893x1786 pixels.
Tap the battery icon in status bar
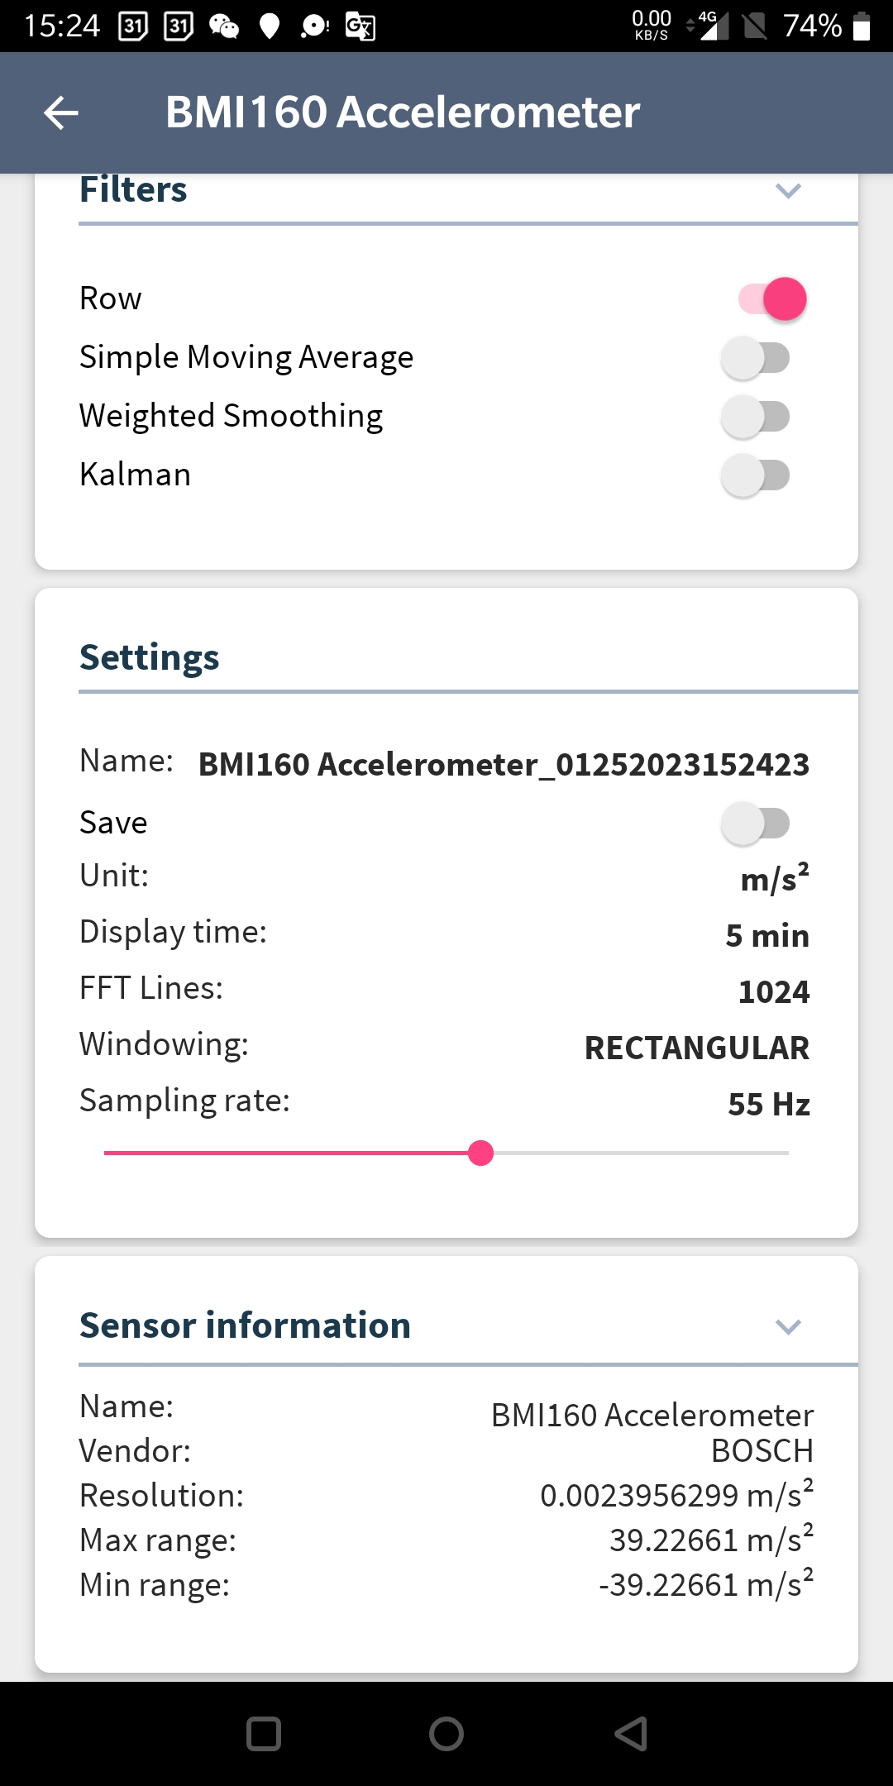862,26
